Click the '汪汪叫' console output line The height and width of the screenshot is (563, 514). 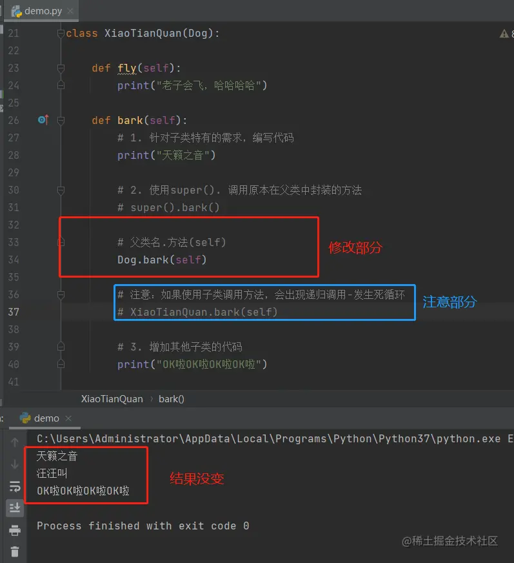coord(52,473)
